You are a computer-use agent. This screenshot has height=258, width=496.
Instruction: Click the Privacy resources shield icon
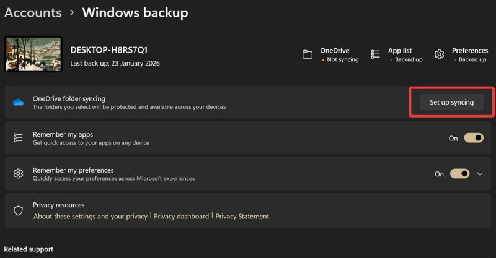tap(18, 210)
